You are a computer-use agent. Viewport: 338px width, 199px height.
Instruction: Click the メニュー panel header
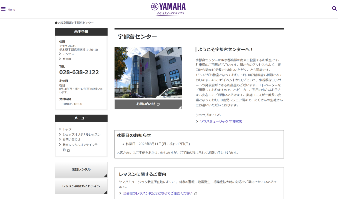click(81, 118)
